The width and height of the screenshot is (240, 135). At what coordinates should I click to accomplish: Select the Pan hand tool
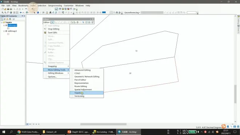tap(8, 13)
